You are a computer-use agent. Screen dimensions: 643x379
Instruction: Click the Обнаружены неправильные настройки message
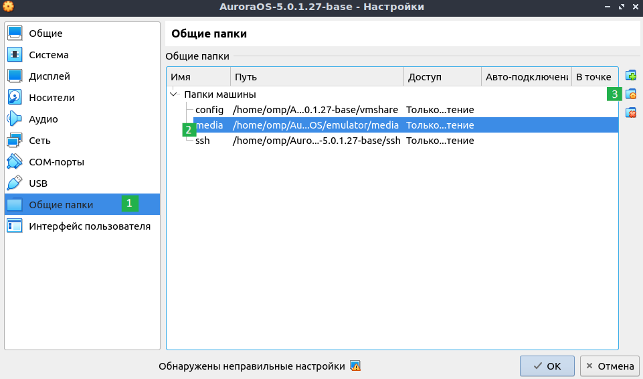[x=252, y=366]
